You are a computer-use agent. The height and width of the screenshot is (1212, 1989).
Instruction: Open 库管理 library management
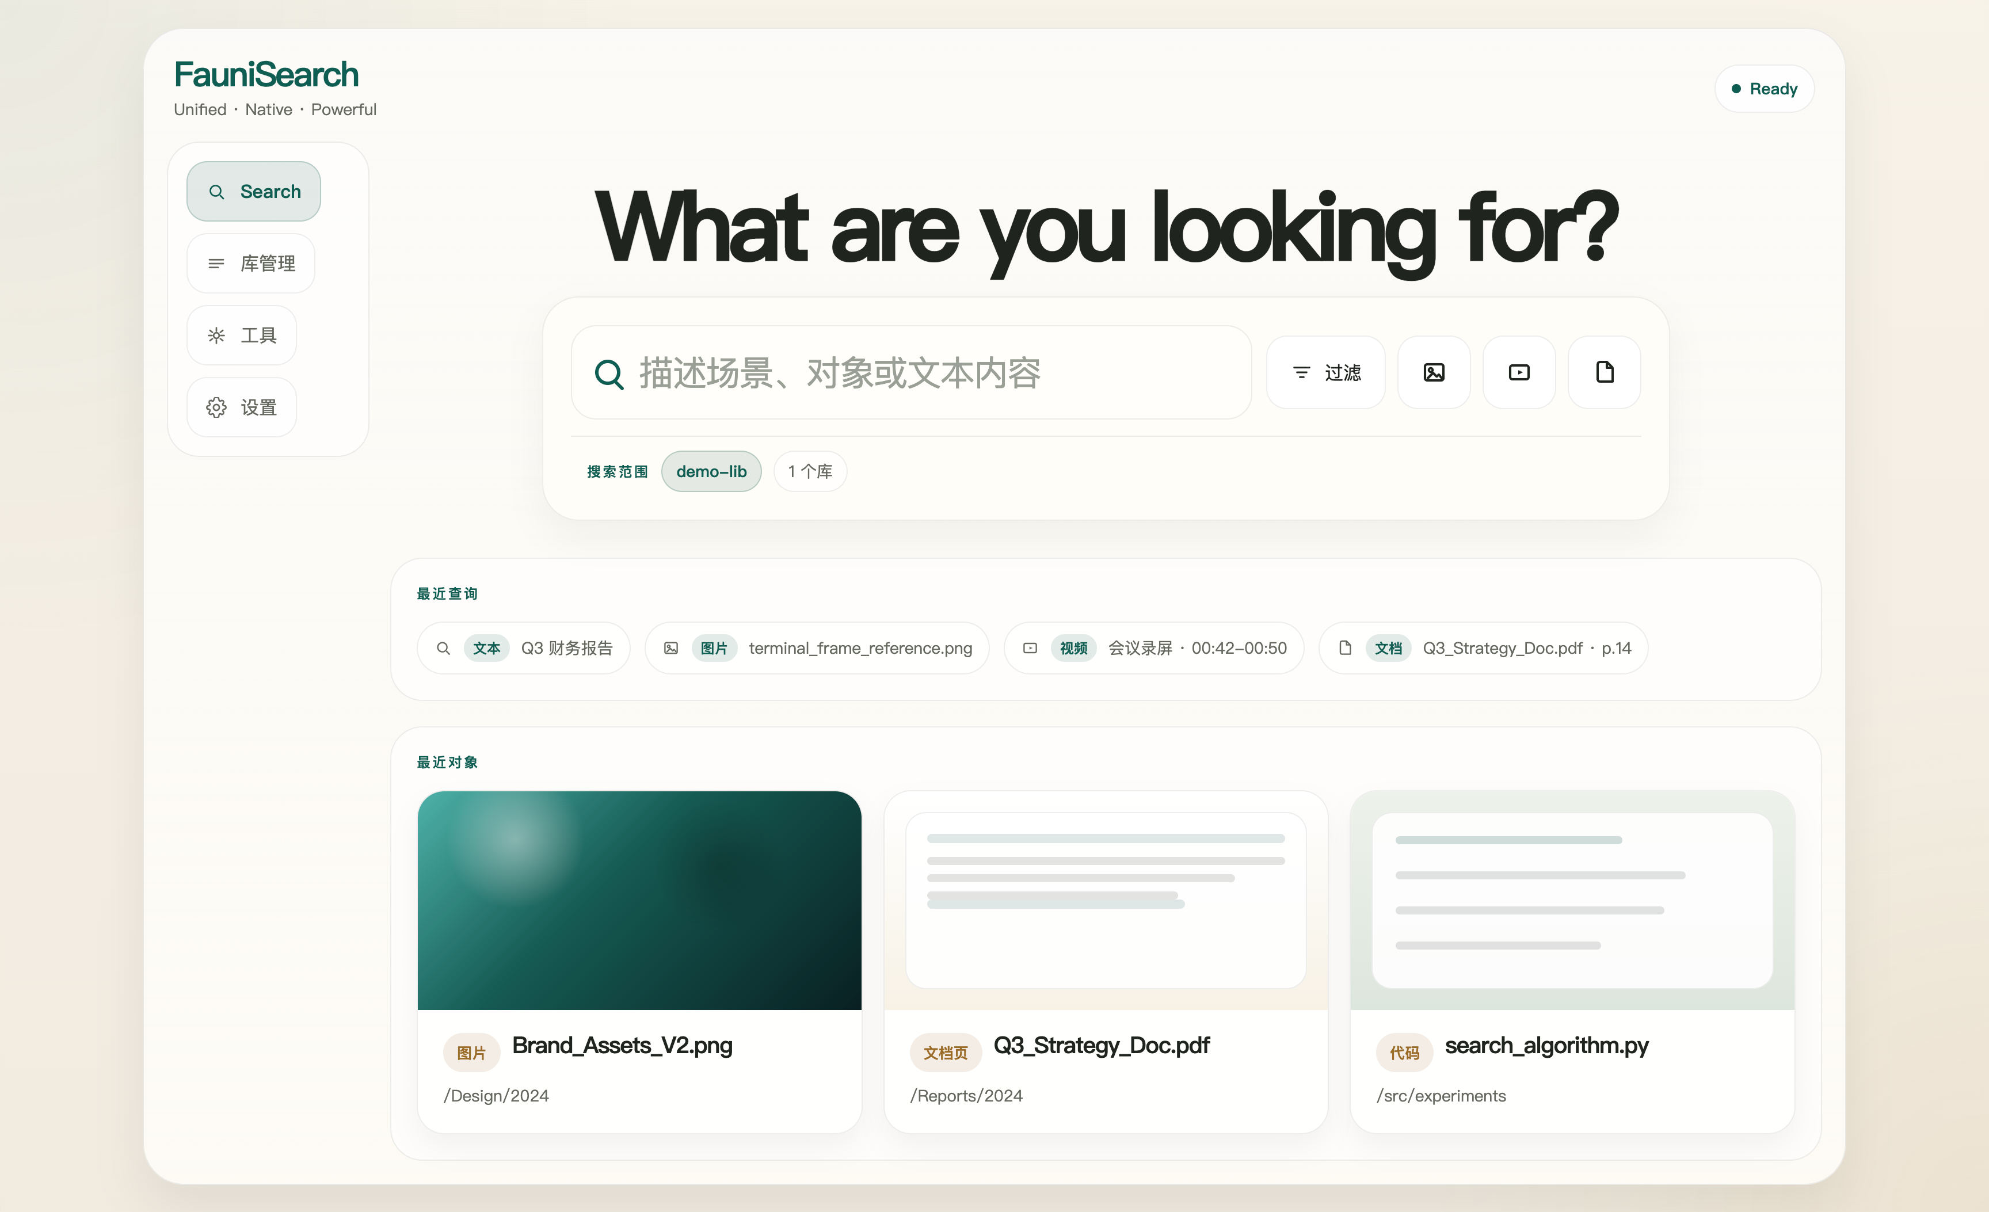point(251,263)
